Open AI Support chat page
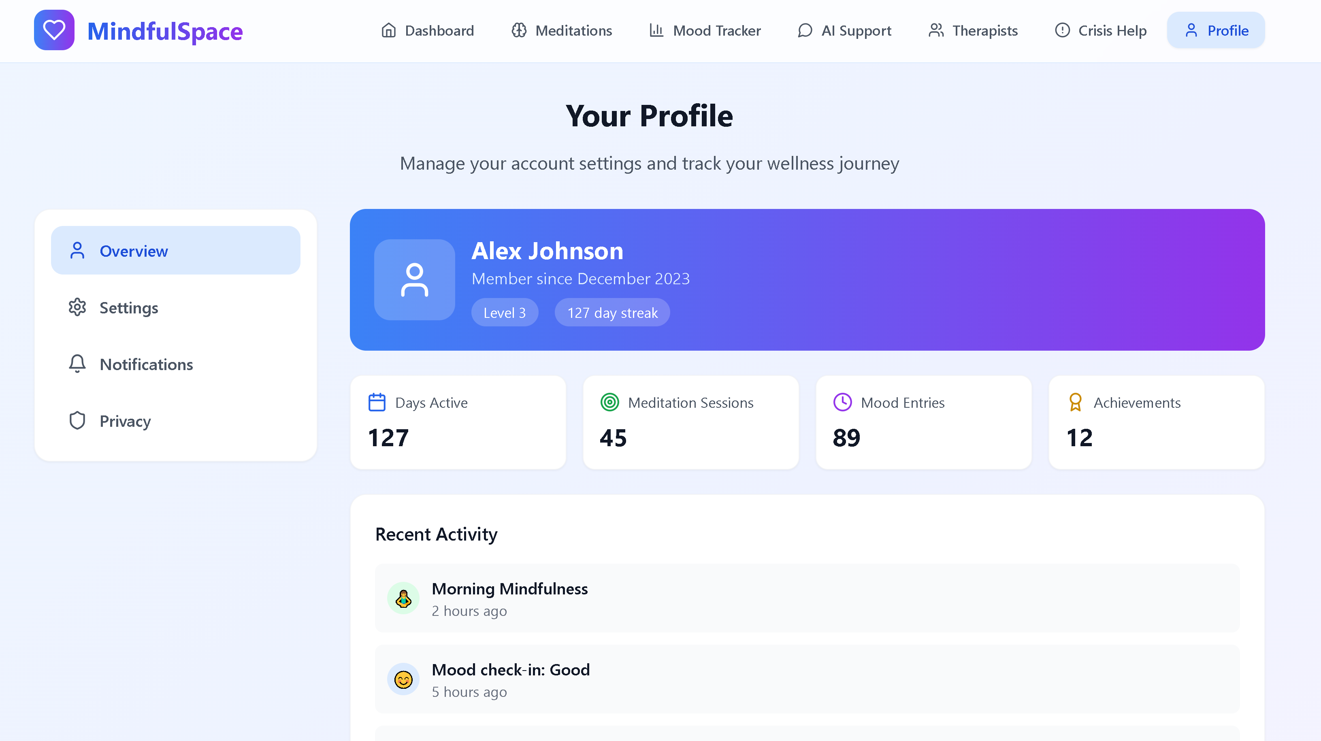 [845, 31]
